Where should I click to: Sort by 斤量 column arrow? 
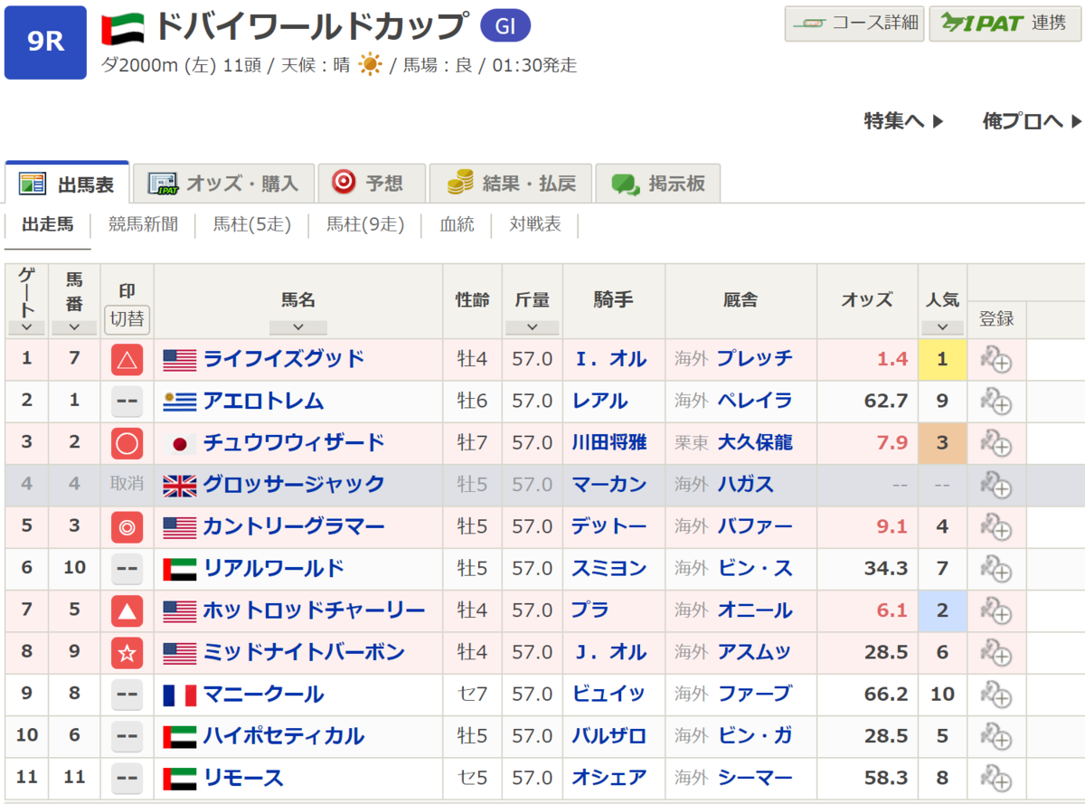tap(532, 327)
